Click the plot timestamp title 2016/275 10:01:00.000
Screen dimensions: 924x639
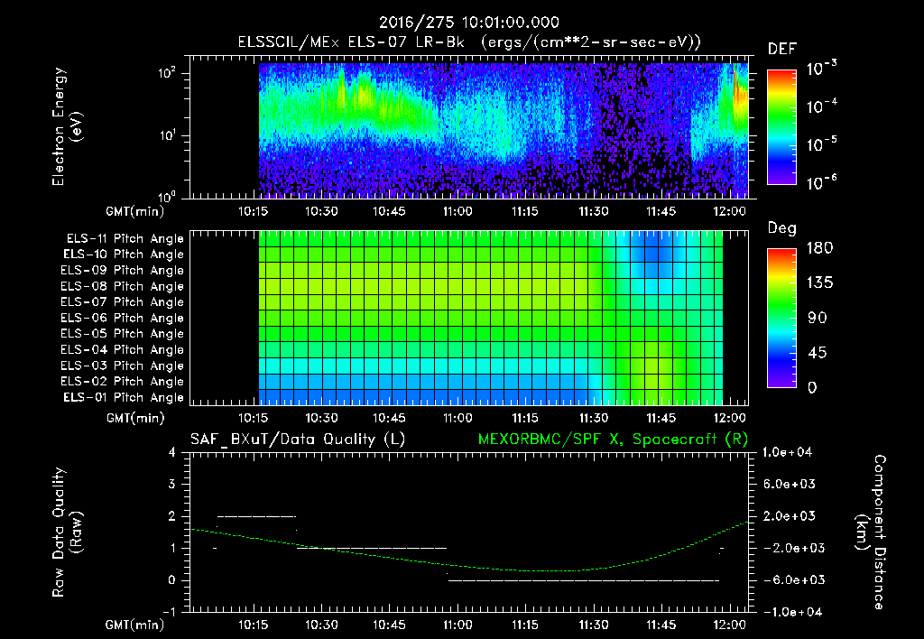[468, 23]
